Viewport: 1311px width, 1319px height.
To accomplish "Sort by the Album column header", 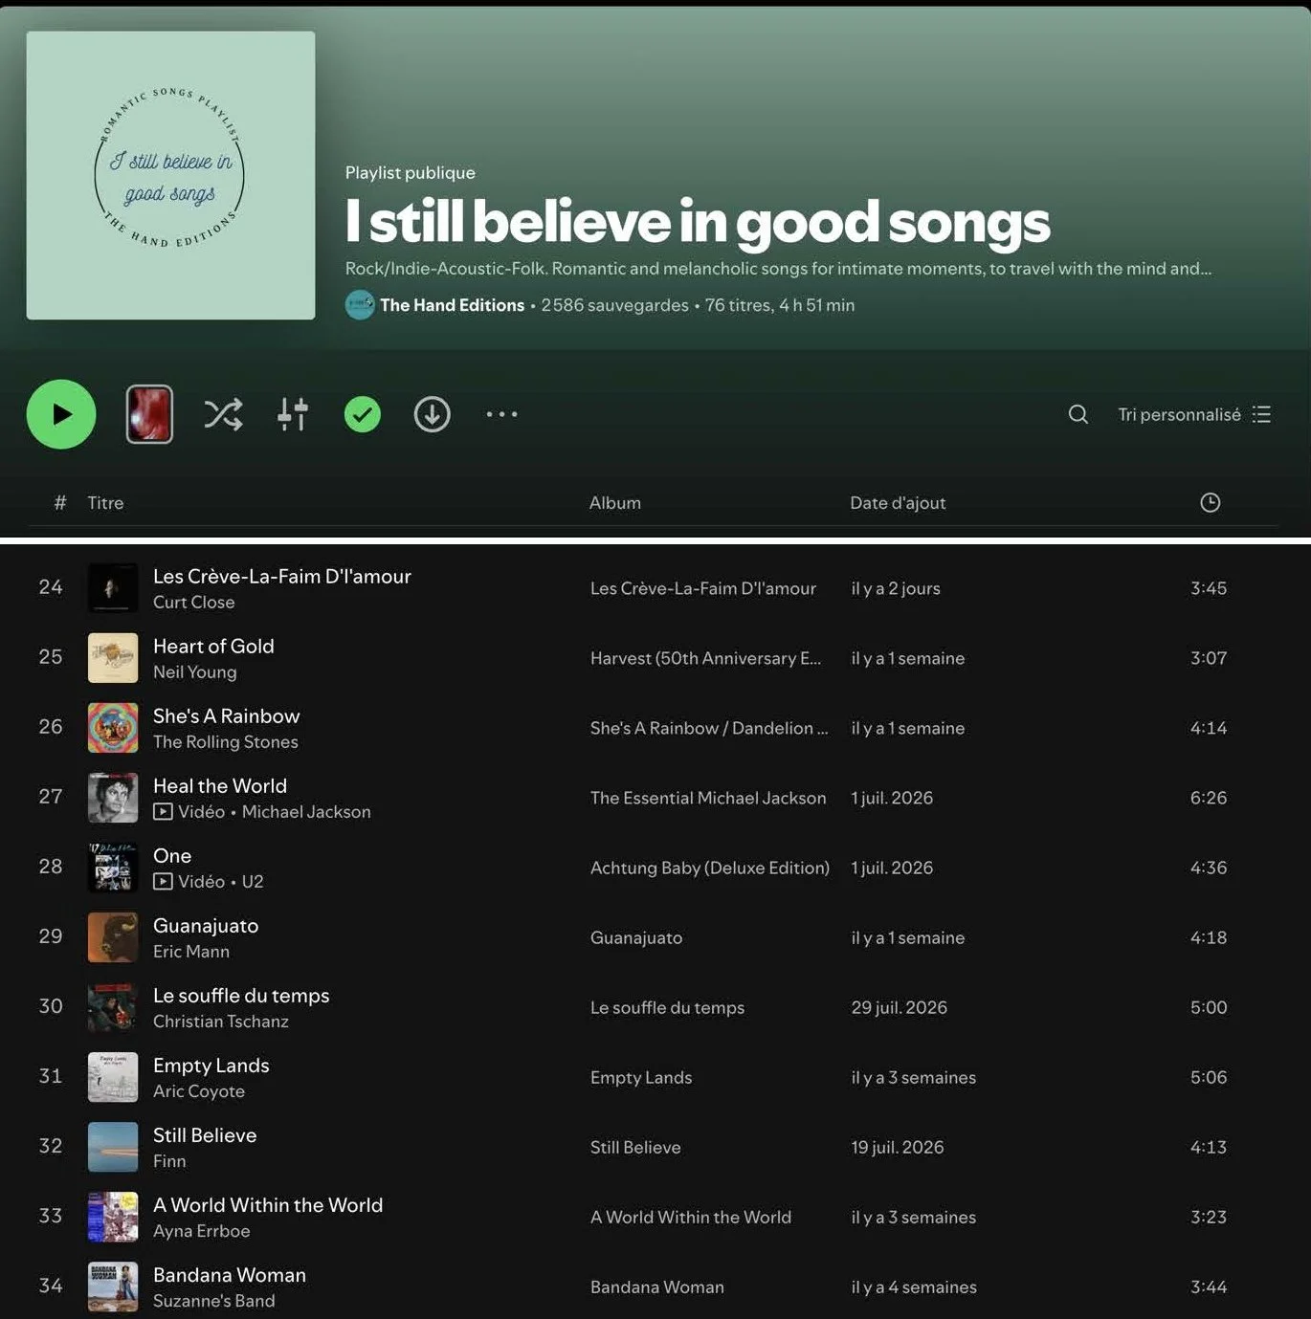I will click(x=615, y=503).
